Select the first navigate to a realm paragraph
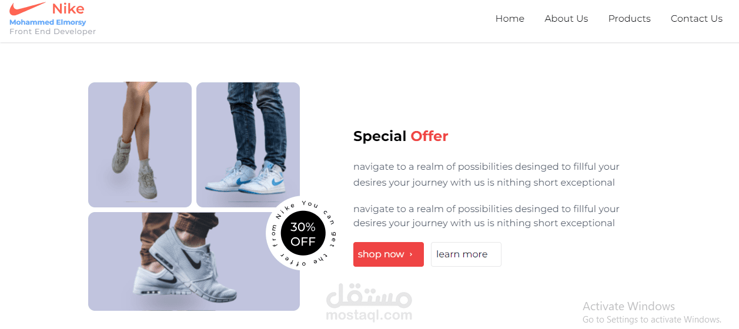Viewport: 739px width, 329px height. click(486, 174)
